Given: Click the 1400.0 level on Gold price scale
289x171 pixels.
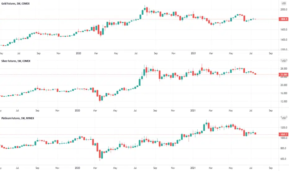Looking at the screenshot, I should pyautogui.click(x=284, y=39).
